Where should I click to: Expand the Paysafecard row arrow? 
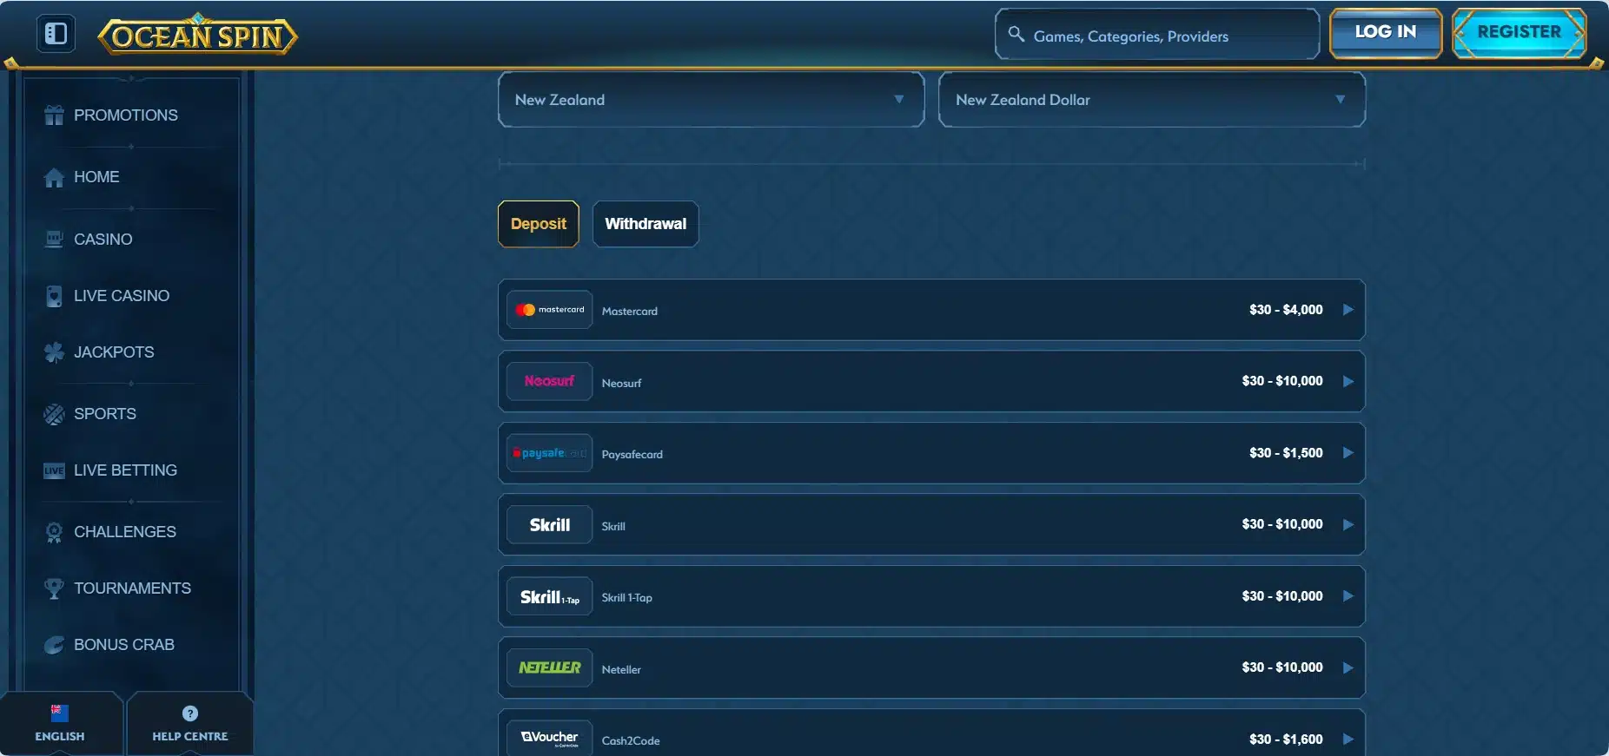(1348, 453)
